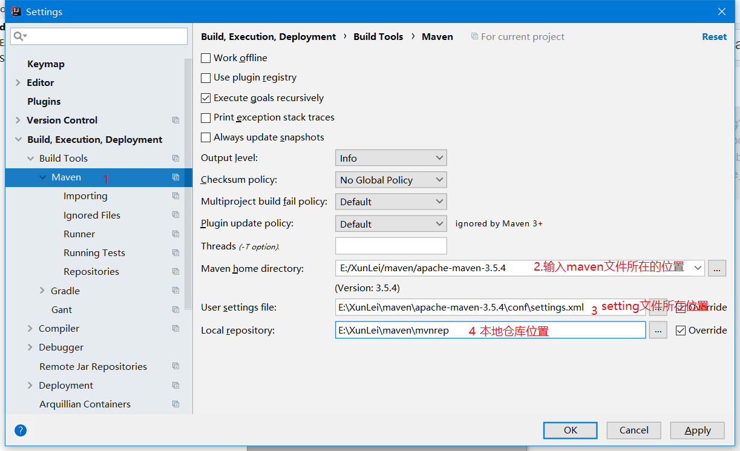Expand the Debugger tree node
The image size is (740, 451).
tap(30, 347)
